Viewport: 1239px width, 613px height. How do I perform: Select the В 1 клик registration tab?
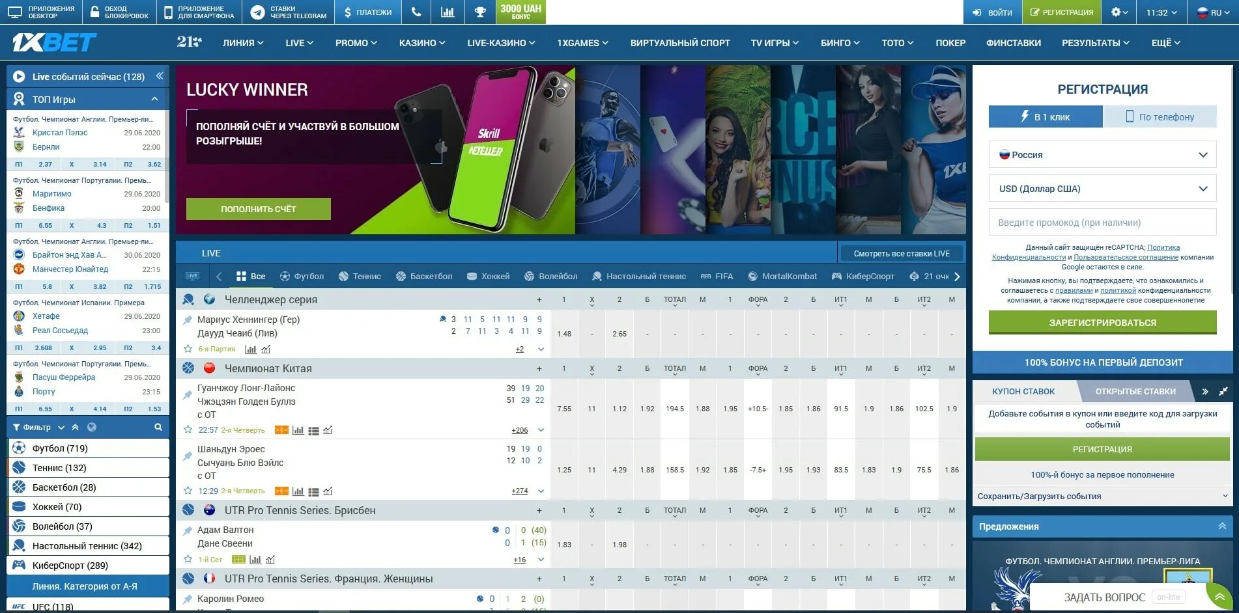pos(1046,117)
